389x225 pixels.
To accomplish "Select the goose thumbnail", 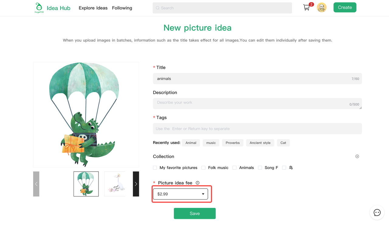I will 115,184.
